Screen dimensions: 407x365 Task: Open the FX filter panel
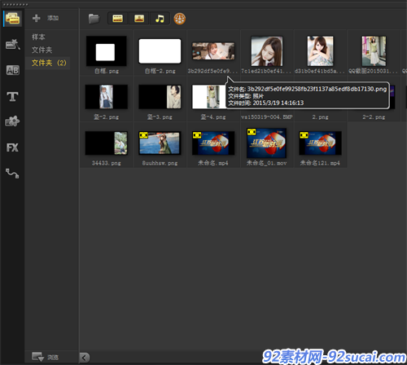(12, 147)
